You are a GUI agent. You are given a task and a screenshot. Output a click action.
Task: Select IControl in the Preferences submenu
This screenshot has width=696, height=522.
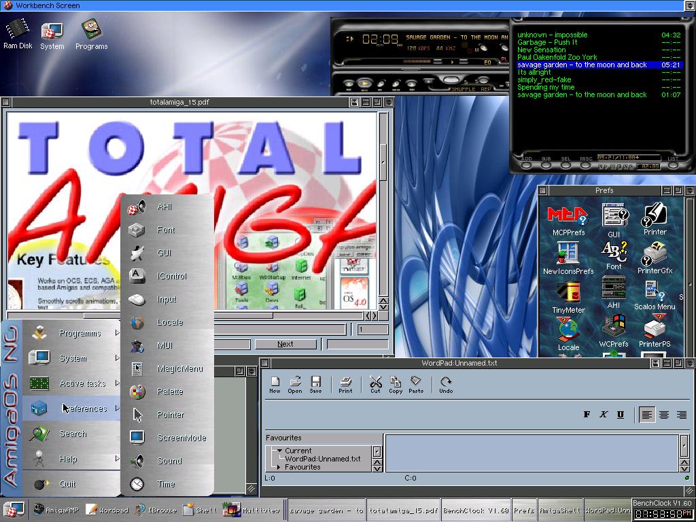pyautogui.click(x=167, y=276)
